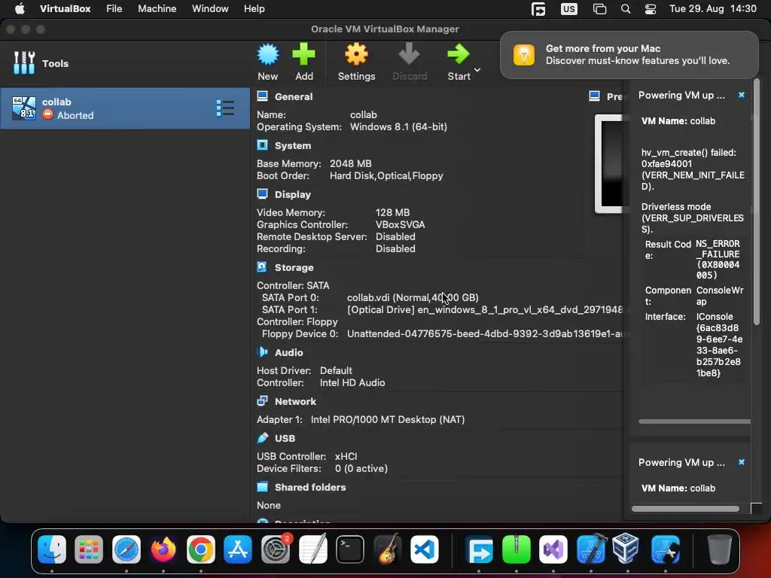Click the menu bar clock Tue 29. Aug

[x=713, y=9]
